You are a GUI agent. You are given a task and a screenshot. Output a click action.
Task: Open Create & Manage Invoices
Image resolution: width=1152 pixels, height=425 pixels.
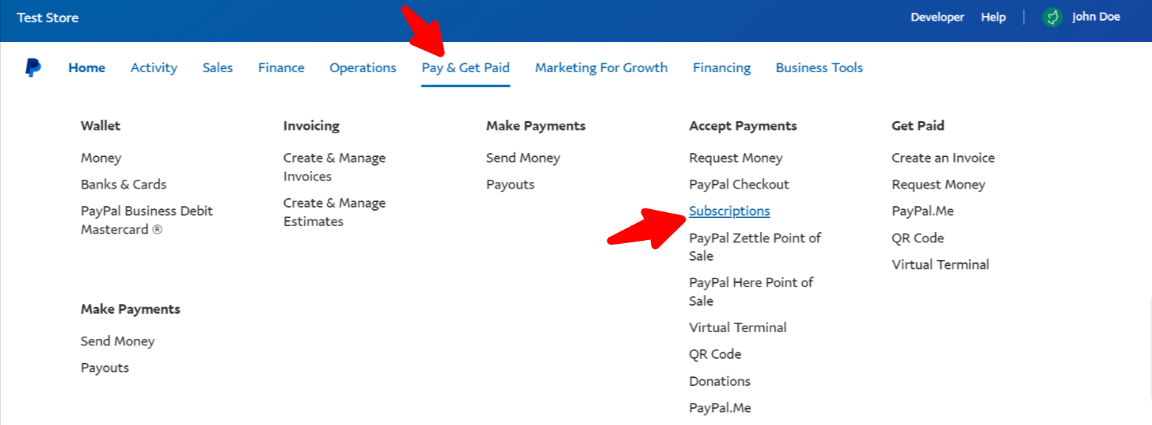[334, 167]
